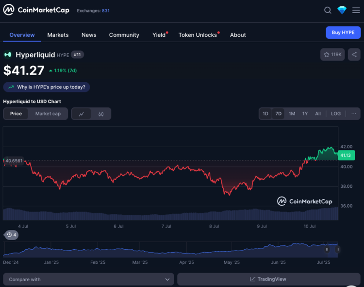Set chart range to 7D

point(279,114)
